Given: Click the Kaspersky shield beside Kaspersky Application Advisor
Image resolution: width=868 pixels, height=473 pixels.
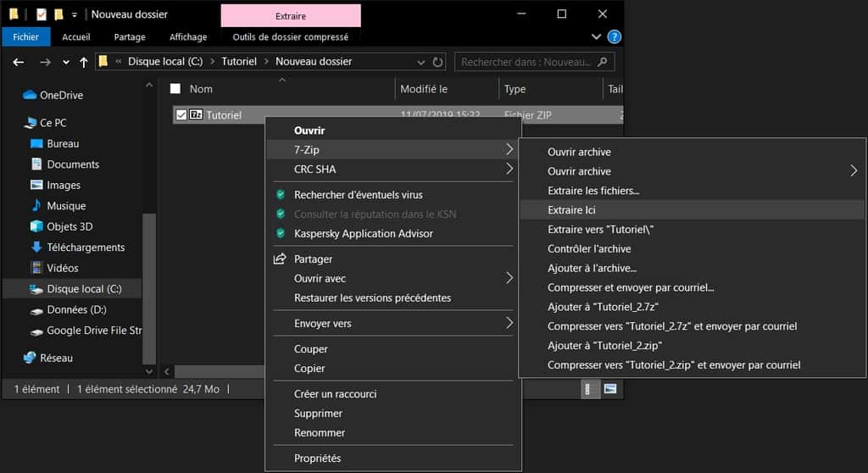Looking at the screenshot, I should coord(281,233).
